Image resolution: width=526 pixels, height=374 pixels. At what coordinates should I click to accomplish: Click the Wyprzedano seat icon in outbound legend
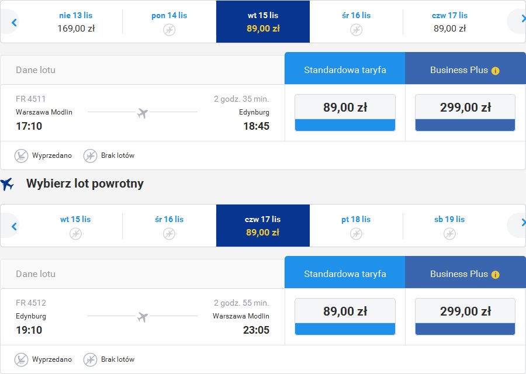[x=21, y=155]
